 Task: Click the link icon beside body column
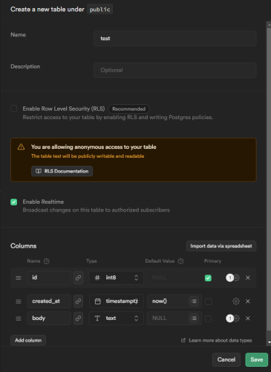tap(78, 318)
